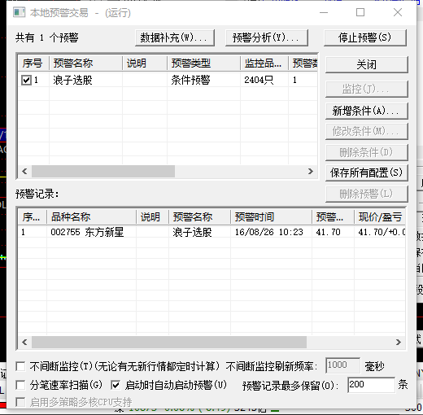Viewport: 423px width, 415px height.
Task: Click 保存所有配置(S) button
Action: pos(367,173)
